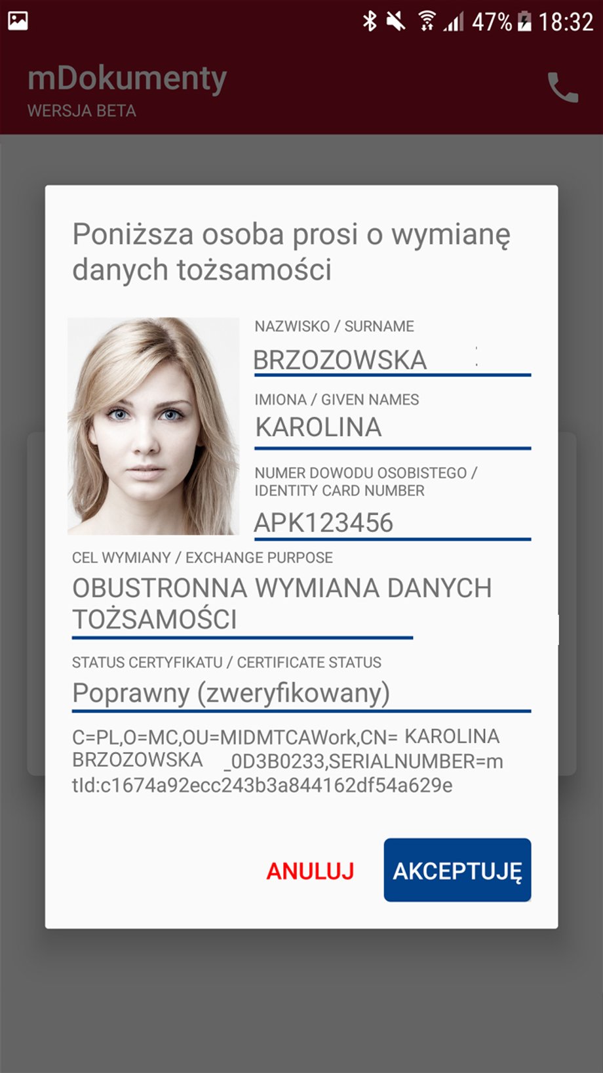Viewport: 603px width, 1073px height.
Task: Tap the Bluetooth status bar icon
Action: coord(370,21)
